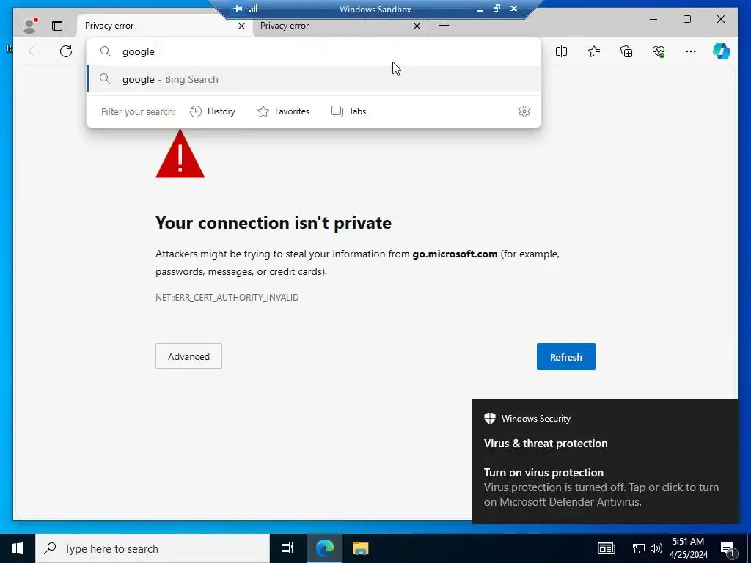Open address bar search settings gear

coord(524,111)
